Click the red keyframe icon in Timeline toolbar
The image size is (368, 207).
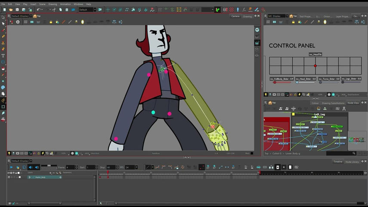[201, 167]
